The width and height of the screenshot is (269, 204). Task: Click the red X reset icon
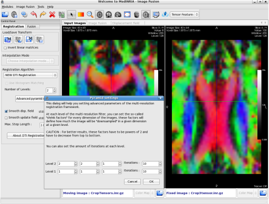coord(52,14)
